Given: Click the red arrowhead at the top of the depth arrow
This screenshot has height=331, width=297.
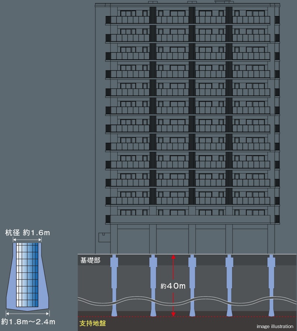Looking at the screenshot, I should 173,257.
